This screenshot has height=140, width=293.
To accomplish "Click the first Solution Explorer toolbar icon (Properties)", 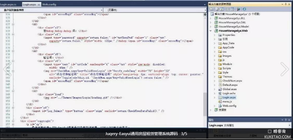I will pyautogui.click(x=212, y=9).
